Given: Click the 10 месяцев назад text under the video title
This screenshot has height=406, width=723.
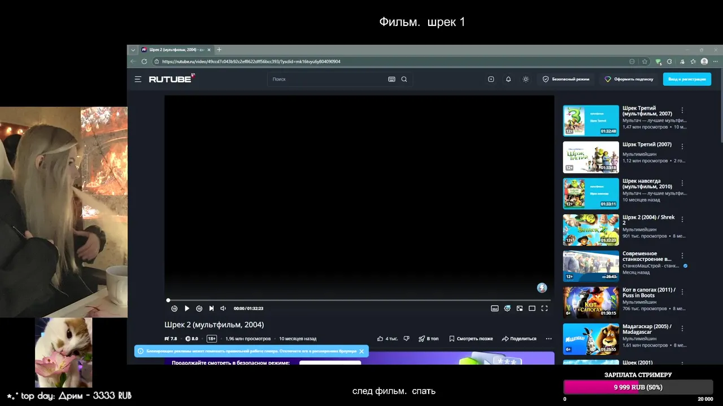Looking at the screenshot, I should 298,339.
